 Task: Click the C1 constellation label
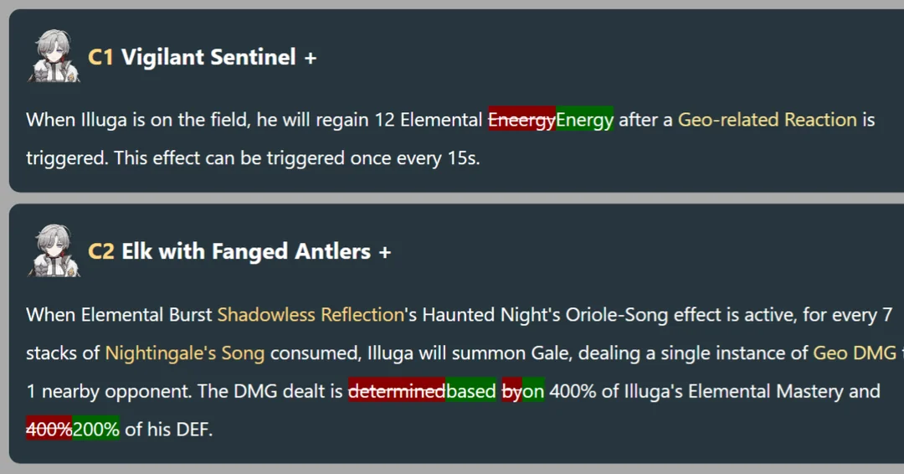tap(100, 57)
